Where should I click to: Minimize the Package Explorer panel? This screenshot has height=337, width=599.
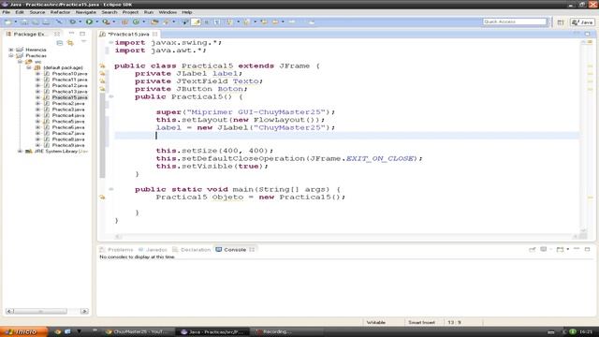pyautogui.click(x=71, y=34)
